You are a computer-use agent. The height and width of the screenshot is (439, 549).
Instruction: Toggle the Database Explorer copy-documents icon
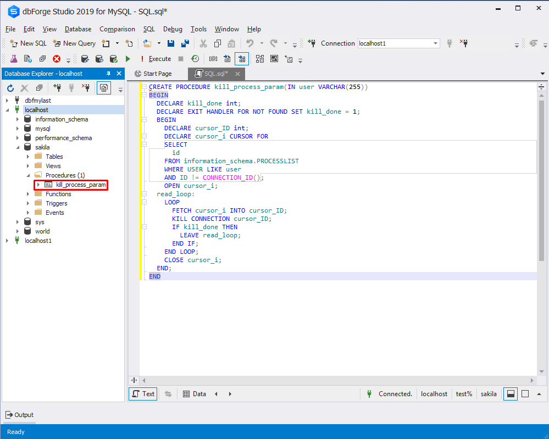click(x=104, y=88)
